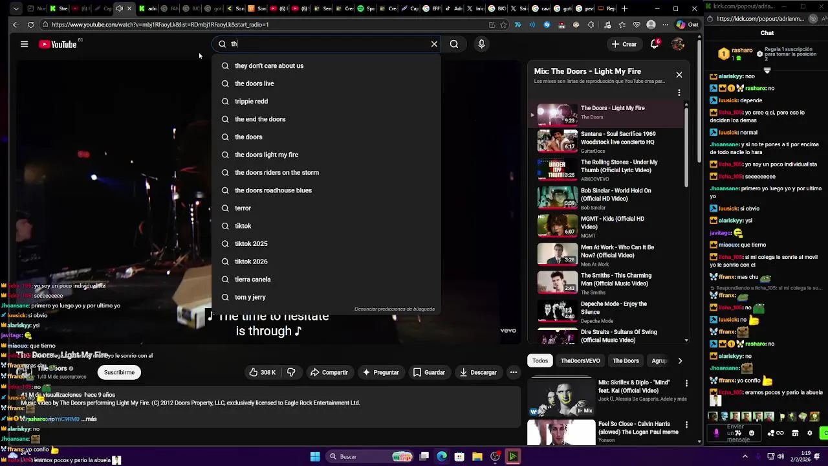Play 'Depeche Mode - Enjoy the Silence'
The image size is (828, 466).
(x=605, y=311)
